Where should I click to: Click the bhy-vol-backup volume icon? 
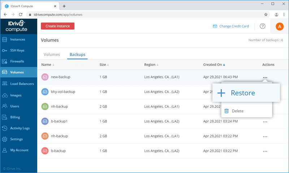[45, 92]
